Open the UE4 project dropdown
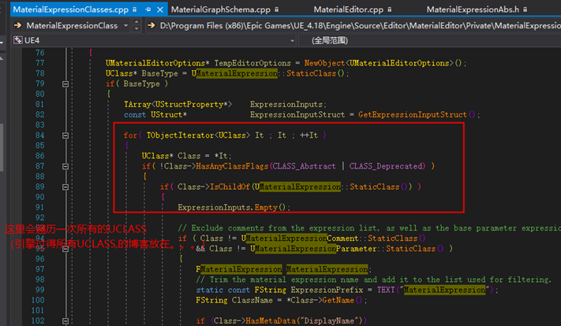The image size is (561, 326). point(292,41)
